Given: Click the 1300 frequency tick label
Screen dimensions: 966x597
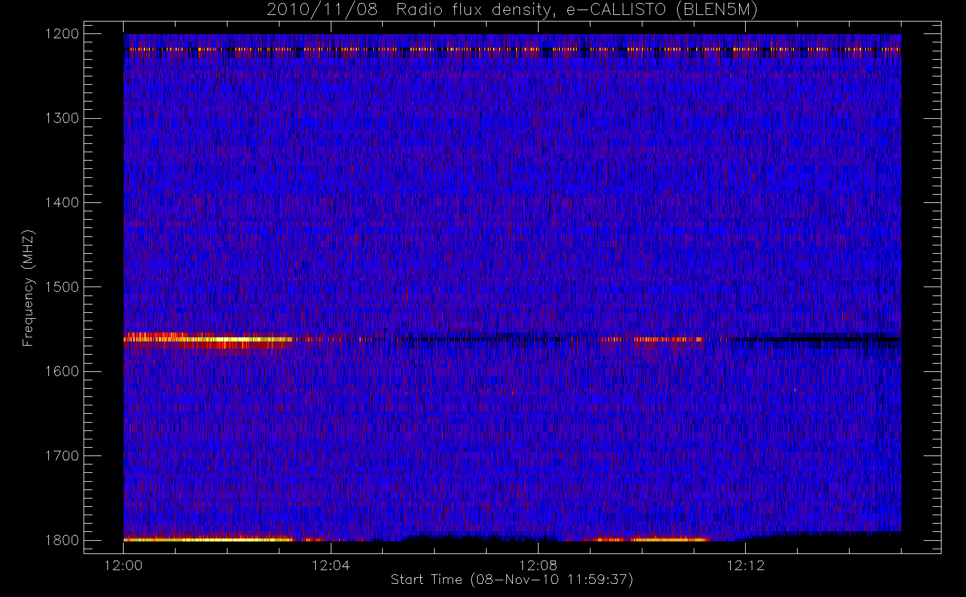Looking at the screenshot, I should pos(62,118).
